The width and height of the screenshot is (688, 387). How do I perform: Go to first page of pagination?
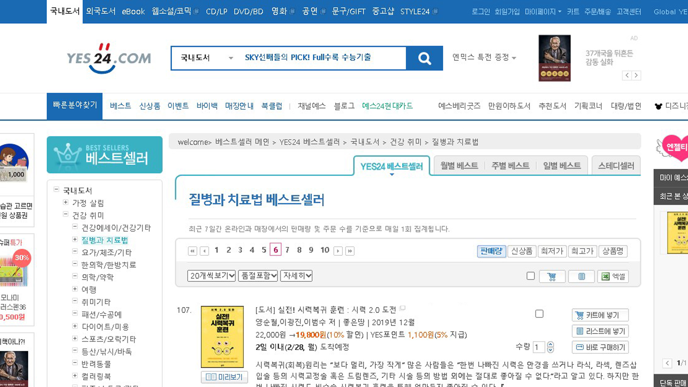click(192, 251)
